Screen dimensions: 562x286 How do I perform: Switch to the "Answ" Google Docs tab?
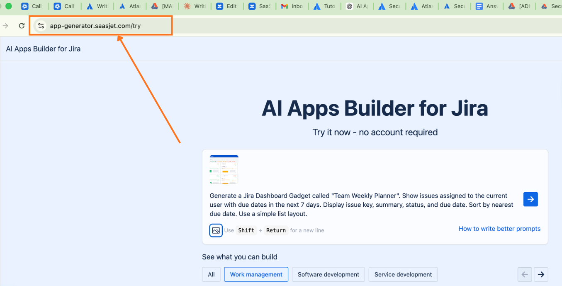click(x=487, y=6)
